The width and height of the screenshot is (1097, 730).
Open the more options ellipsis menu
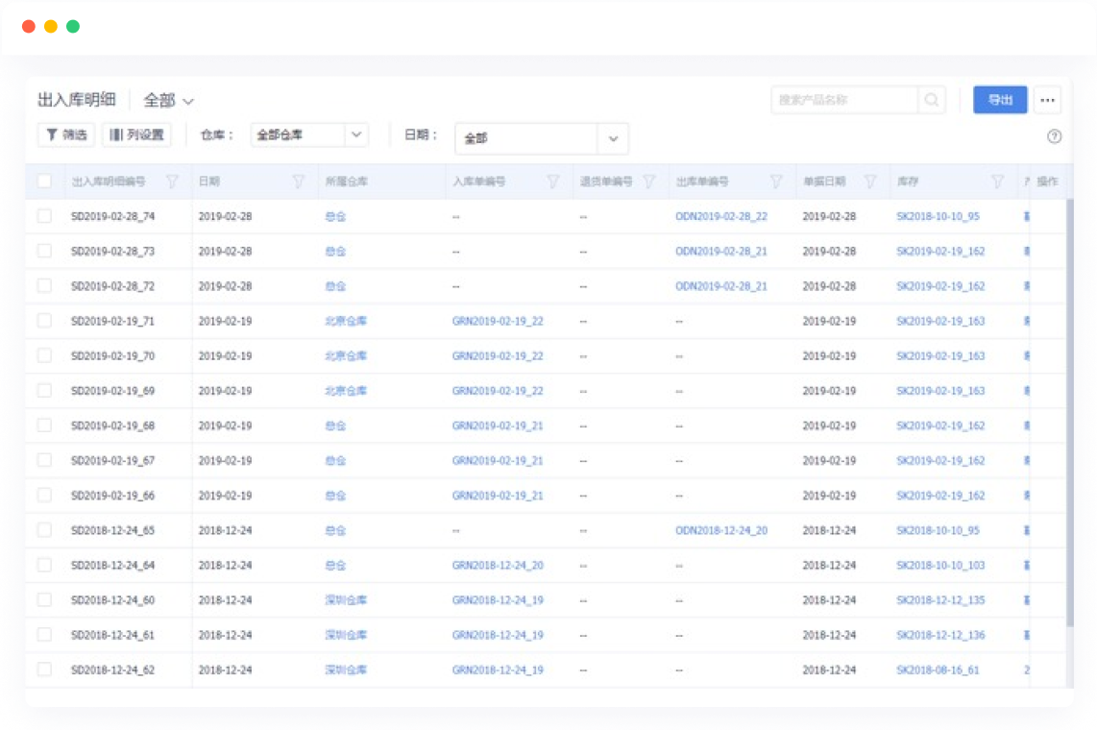1047,99
